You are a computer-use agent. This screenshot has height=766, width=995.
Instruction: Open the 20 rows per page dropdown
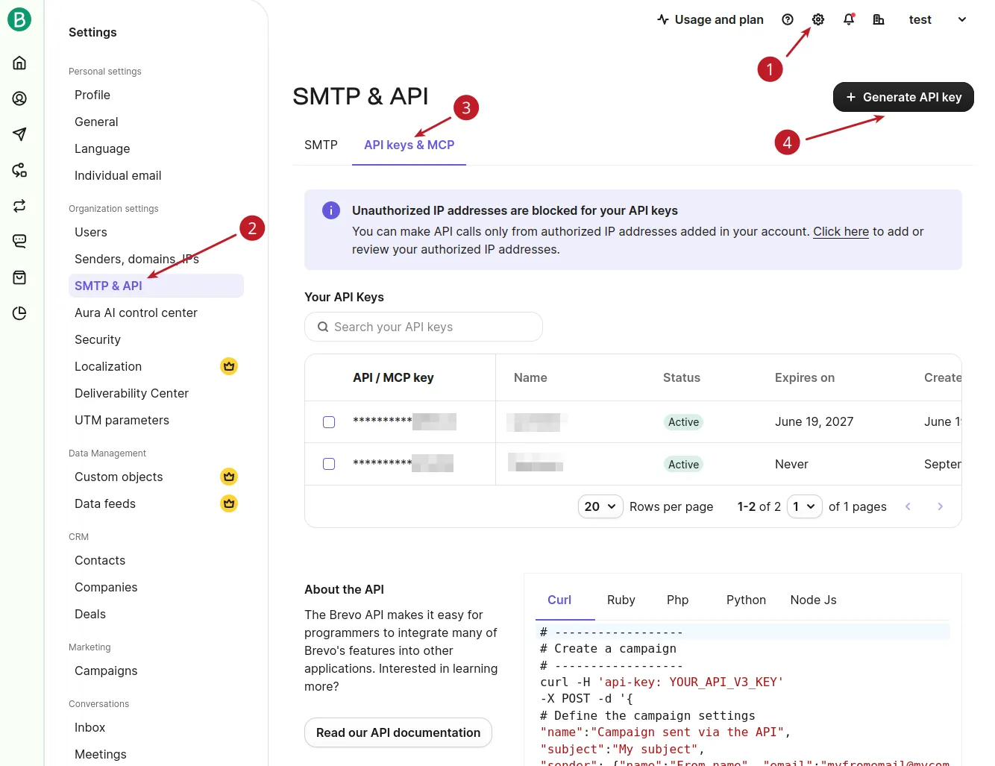click(600, 506)
